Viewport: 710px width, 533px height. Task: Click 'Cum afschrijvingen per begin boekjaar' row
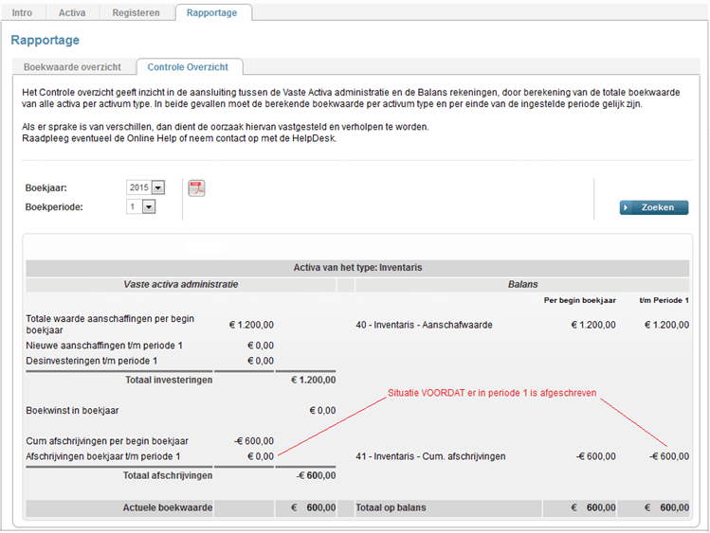(x=150, y=441)
